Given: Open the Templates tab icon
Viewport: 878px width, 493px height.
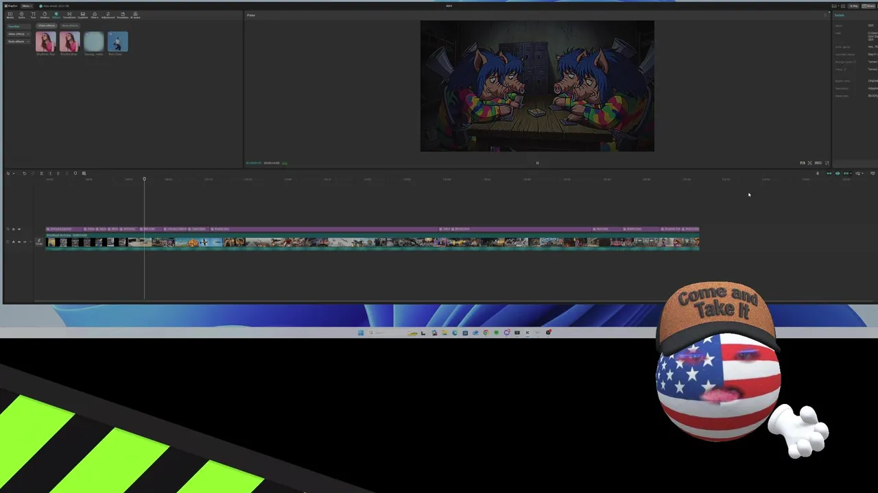Looking at the screenshot, I should click(123, 14).
